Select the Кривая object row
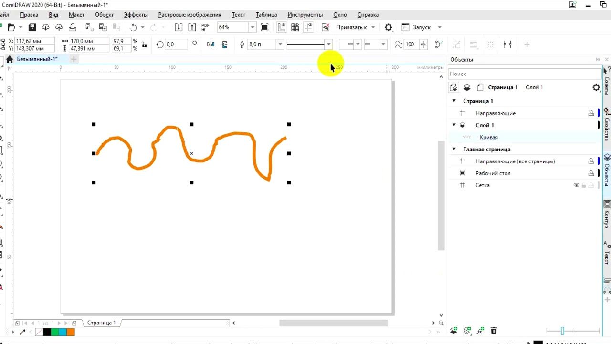Image resolution: width=611 pixels, height=344 pixels. [x=525, y=137]
